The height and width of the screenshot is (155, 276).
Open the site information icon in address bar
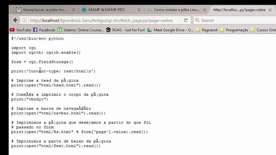tap(24, 20)
